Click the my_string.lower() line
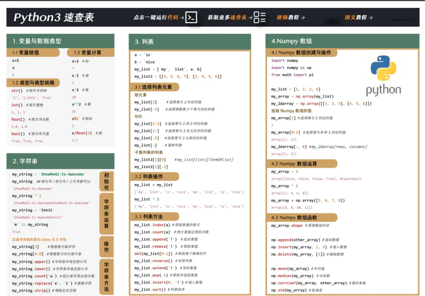Image resolution: width=425 pixels, height=296 pixels. click(50, 269)
